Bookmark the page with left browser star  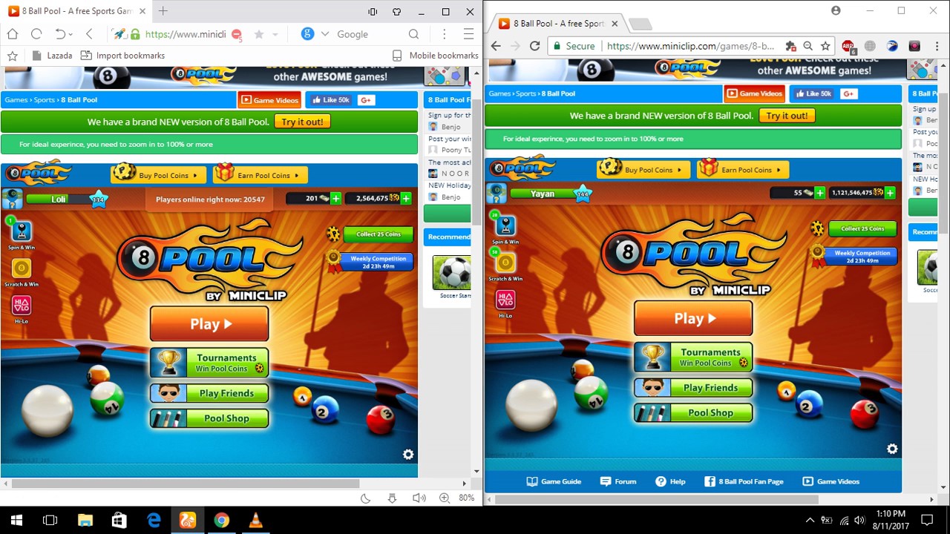[x=259, y=34]
